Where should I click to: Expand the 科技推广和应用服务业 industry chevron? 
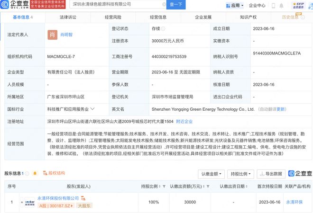[x=92, y=109]
